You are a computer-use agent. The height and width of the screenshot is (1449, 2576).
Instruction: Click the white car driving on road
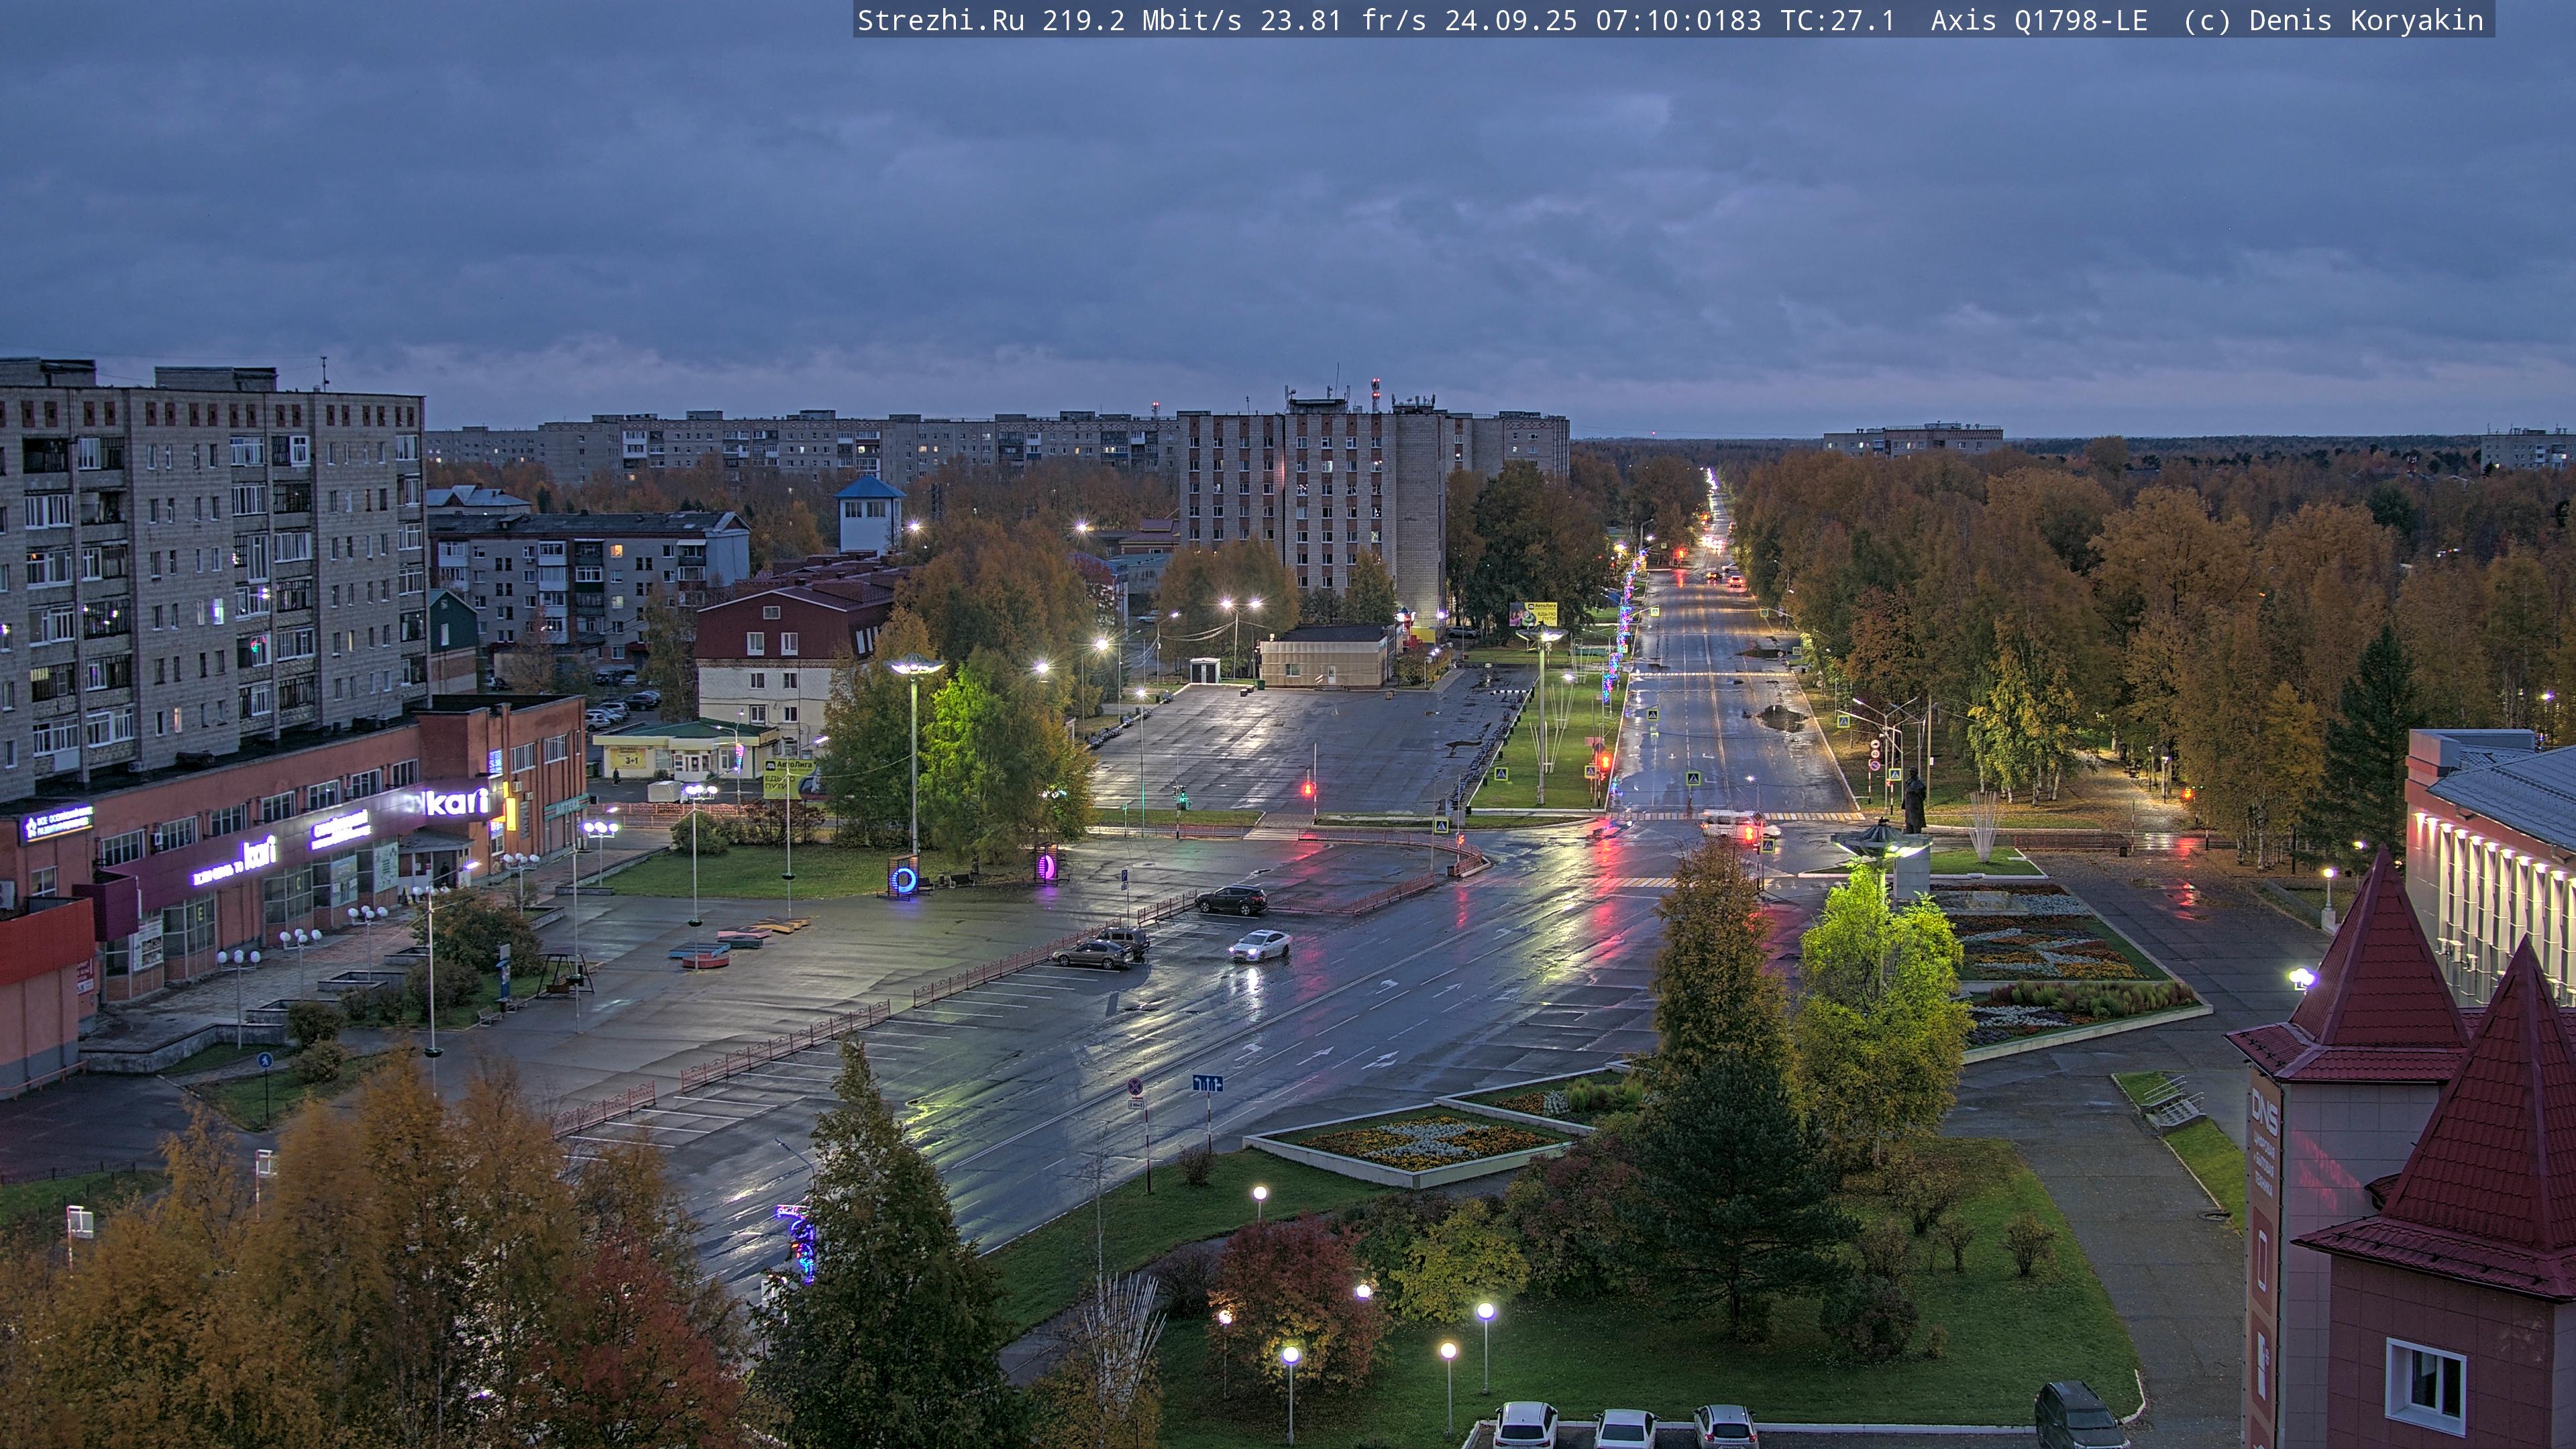tap(1259, 945)
